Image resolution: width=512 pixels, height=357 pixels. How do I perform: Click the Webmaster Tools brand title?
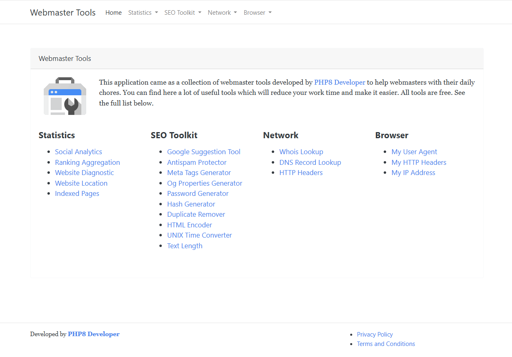click(63, 13)
